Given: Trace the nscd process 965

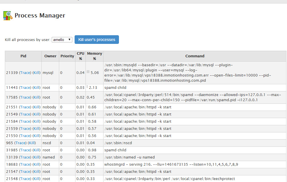Looking at the screenshot, I should (20, 143).
